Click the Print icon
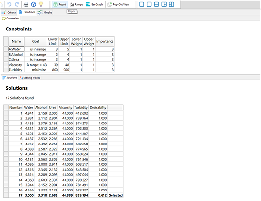 [26, 4]
